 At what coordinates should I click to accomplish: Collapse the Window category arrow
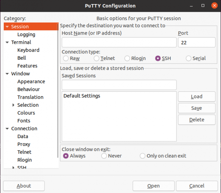(7, 74)
